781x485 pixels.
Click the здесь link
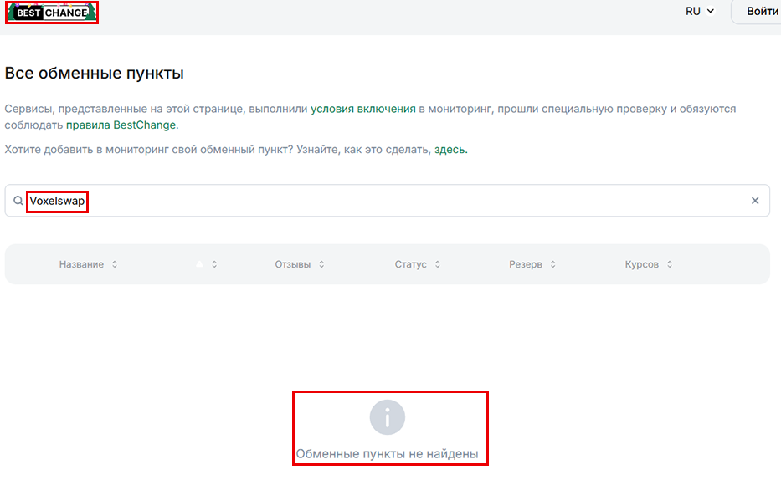click(x=450, y=150)
